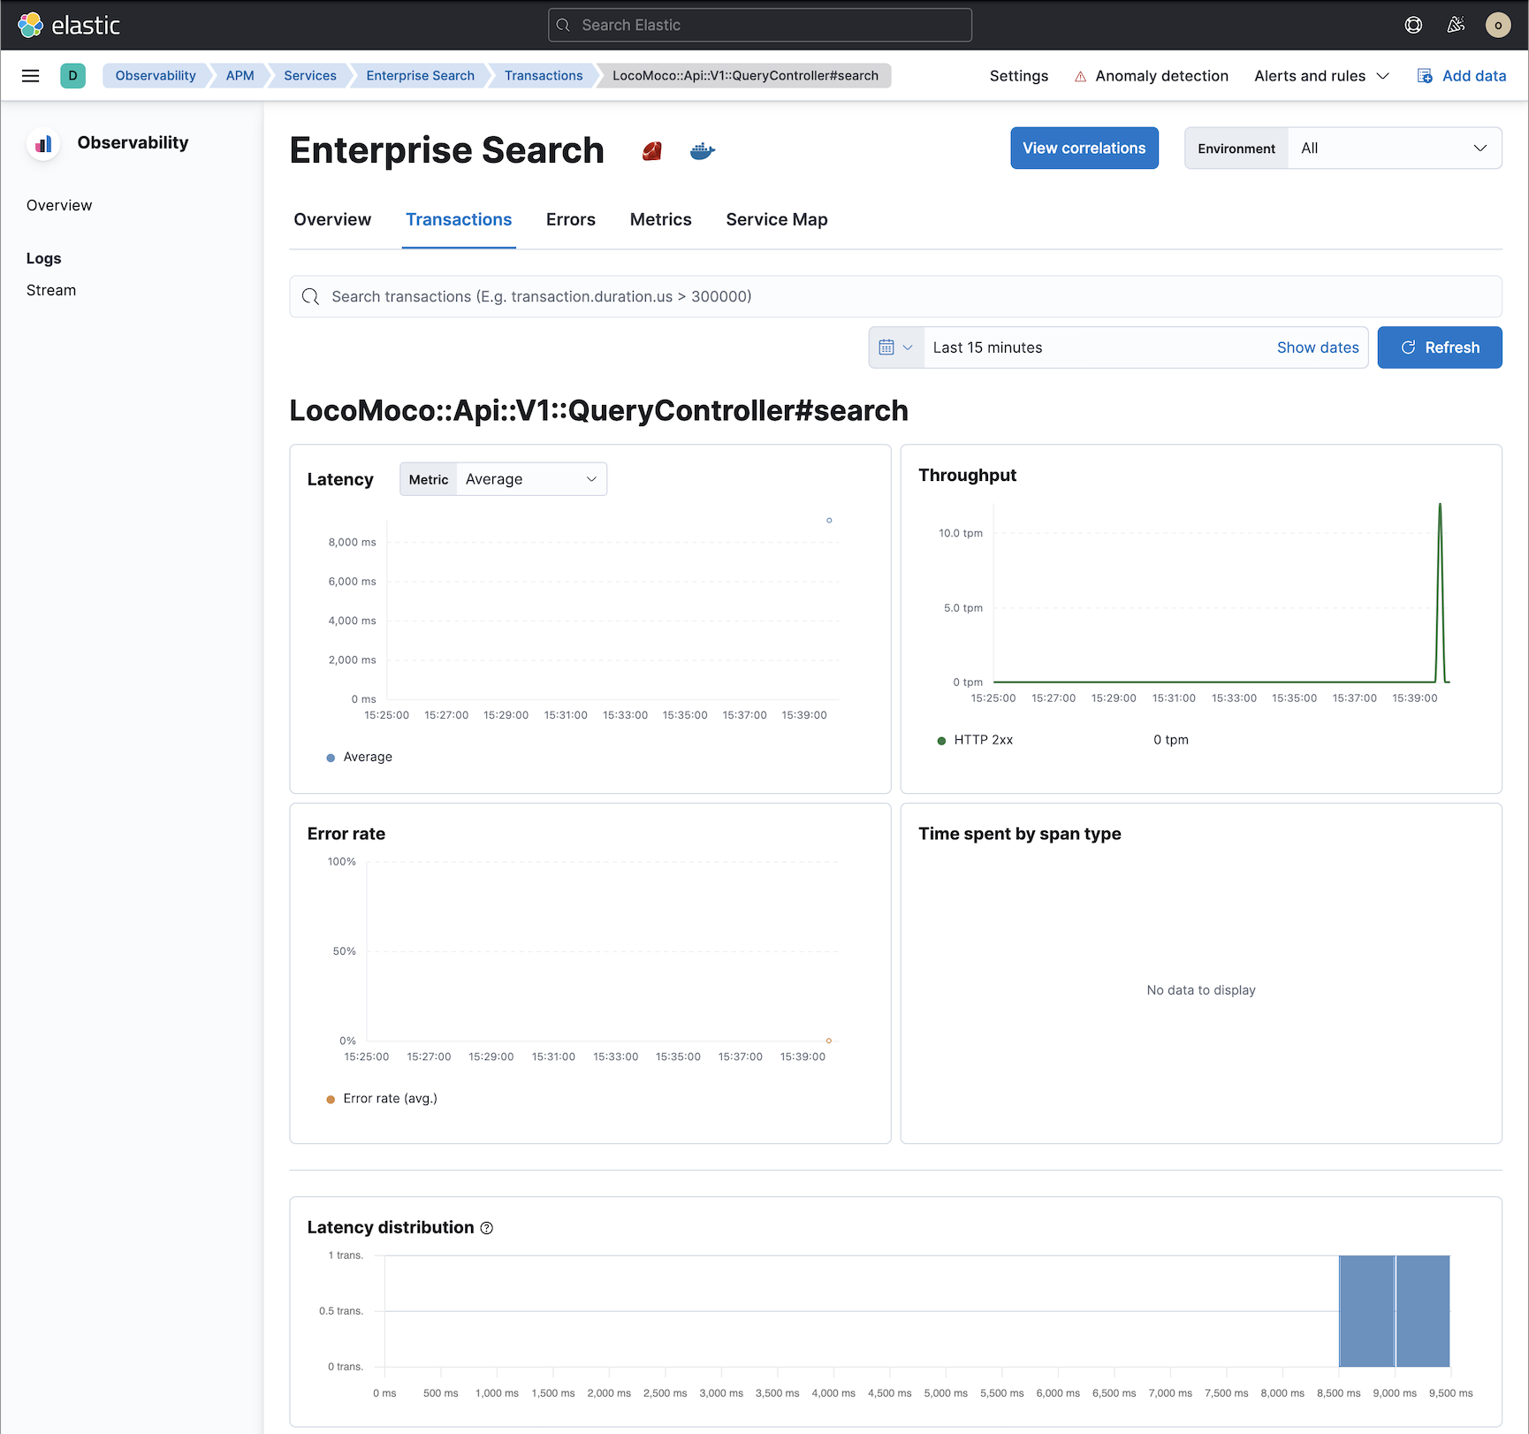Open the help life-ring icon in the header
The image size is (1529, 1434).
pyautogui.click(x=1413, y=25)
